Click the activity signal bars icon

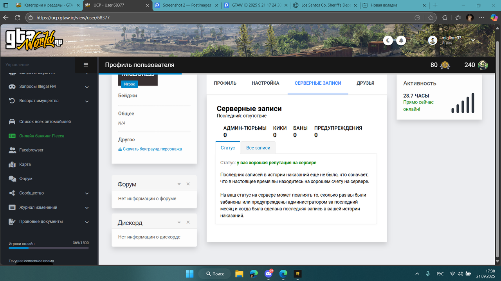tap(463, 103)
